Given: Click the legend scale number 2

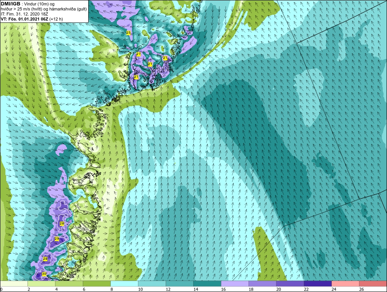Looking at the screenshot, I should tap(29, 289).
